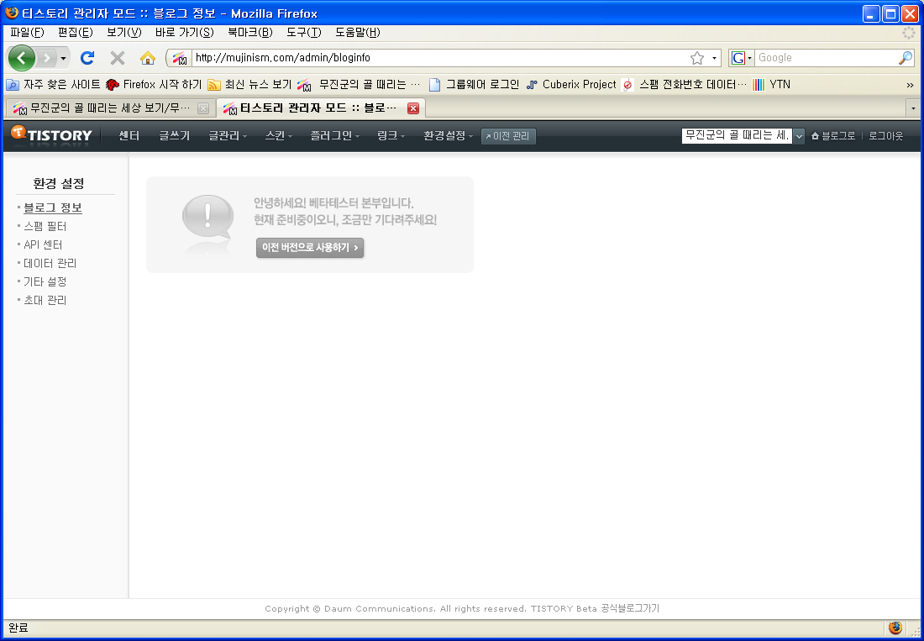Expand the 글관리 navigation menu
This screenshot has height=641, width=924.
pyautogui.click(x=228, y=136)
